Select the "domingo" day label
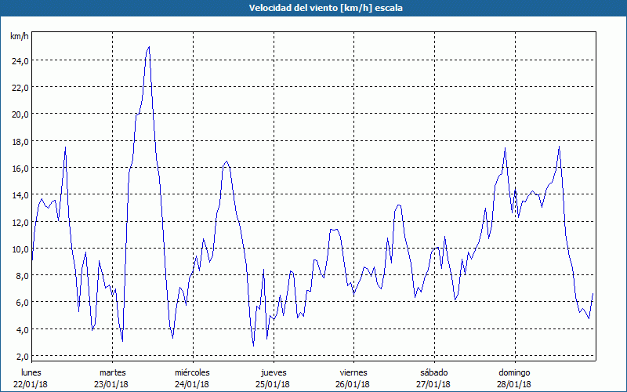This screenshot has width=627, height=392. (514, 372)
